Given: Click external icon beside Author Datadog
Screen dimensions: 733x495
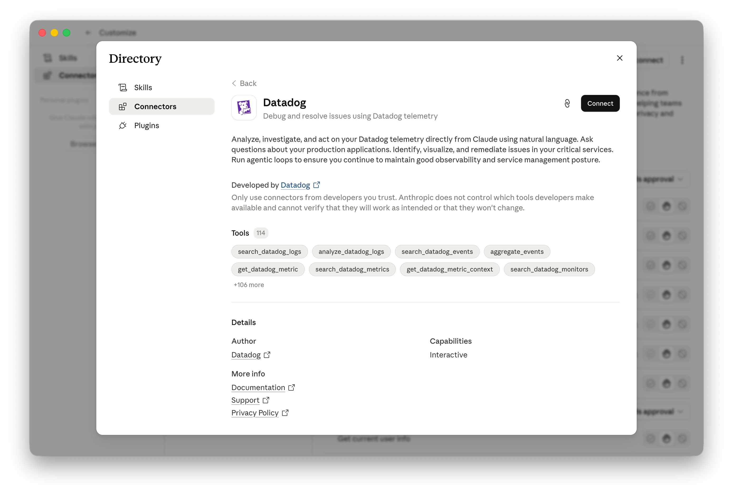Looking at the screenshot, I should pyautogui.click(x=267, y=355).
